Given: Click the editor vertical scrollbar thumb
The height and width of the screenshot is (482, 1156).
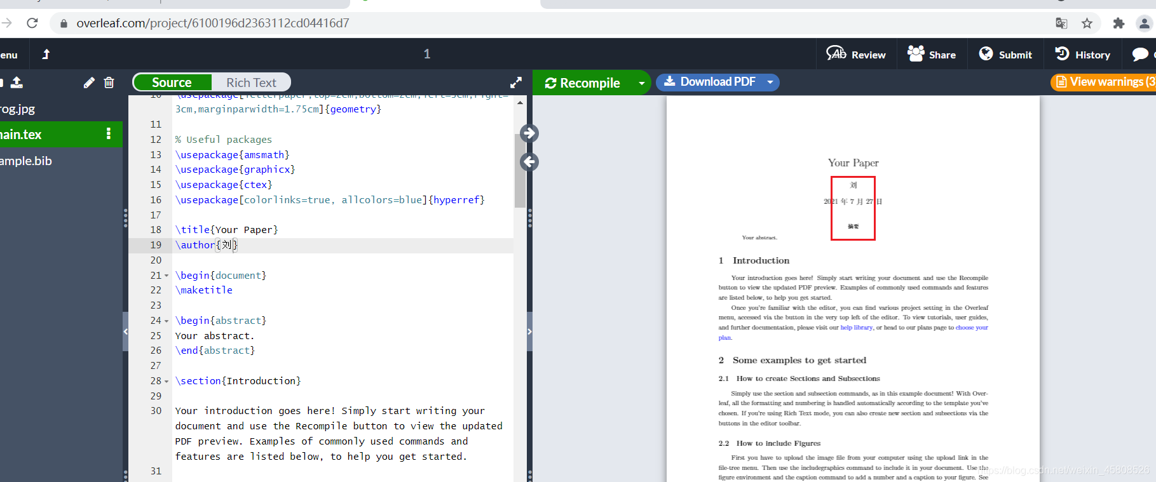Looking at the screenshot, I should click(520, 170).
